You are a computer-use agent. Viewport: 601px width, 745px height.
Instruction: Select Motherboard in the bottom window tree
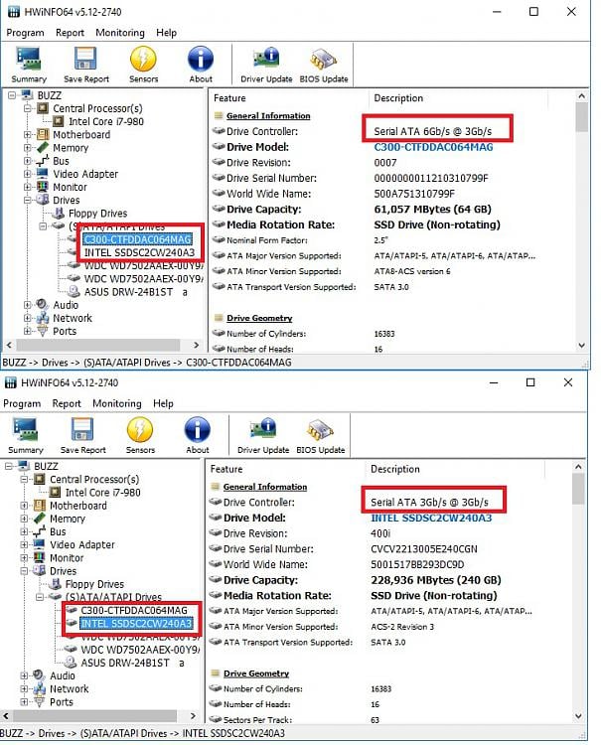click(77, 506)
